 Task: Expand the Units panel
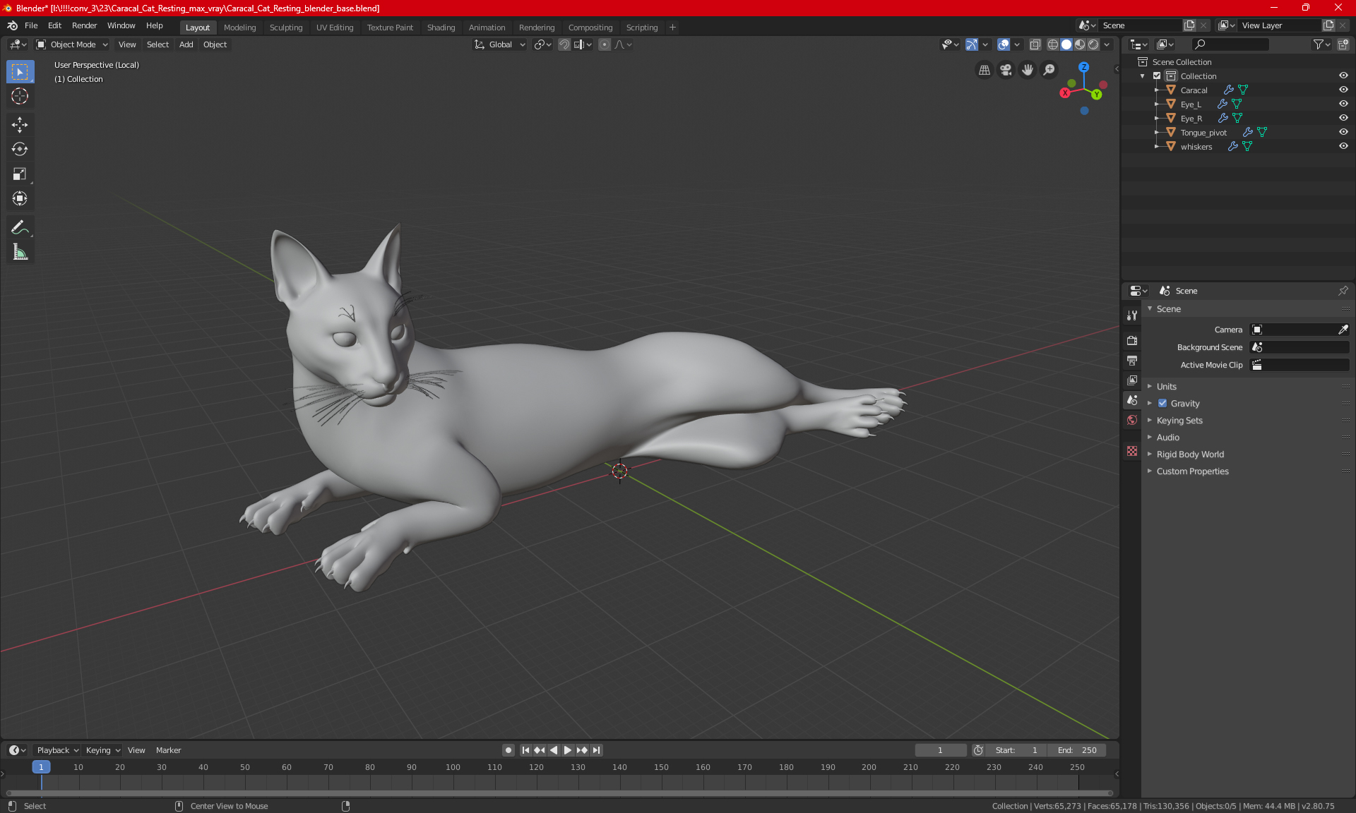1166,387
